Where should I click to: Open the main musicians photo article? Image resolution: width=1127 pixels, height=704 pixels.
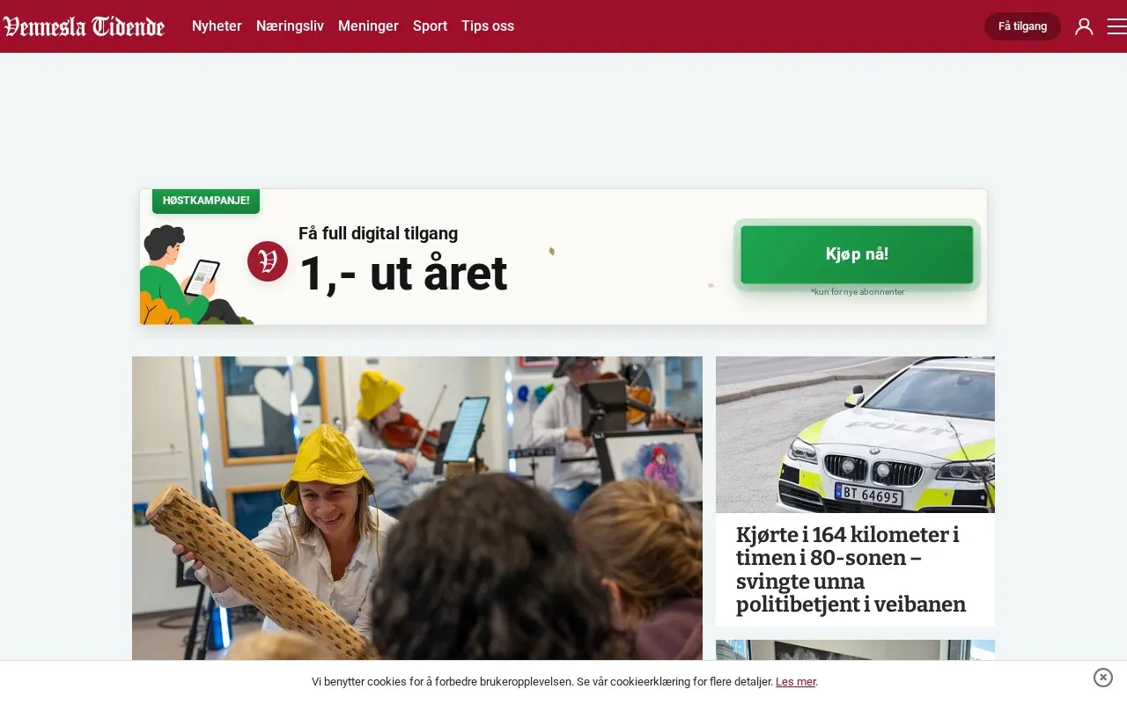[417, 508]
